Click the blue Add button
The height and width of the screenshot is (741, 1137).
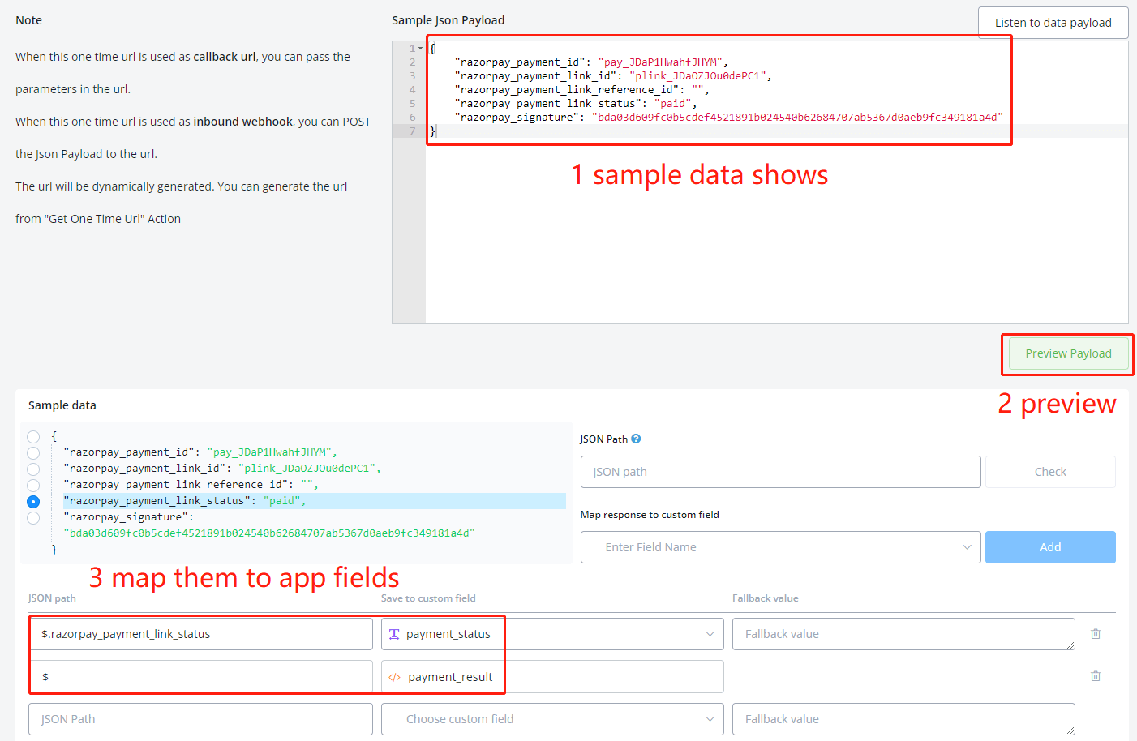[1049, 547]
